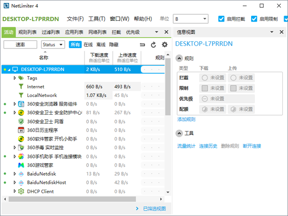Open the 流量统计 link
This screenshot has width=288, height=216.
click(186, 146)
